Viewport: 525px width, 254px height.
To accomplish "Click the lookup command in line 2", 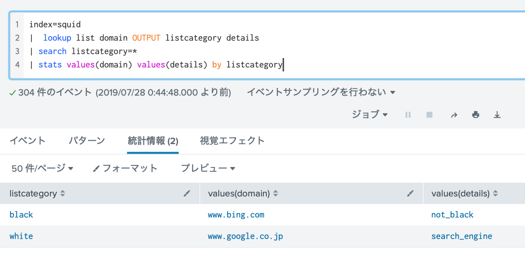I will tap(57, 38).
